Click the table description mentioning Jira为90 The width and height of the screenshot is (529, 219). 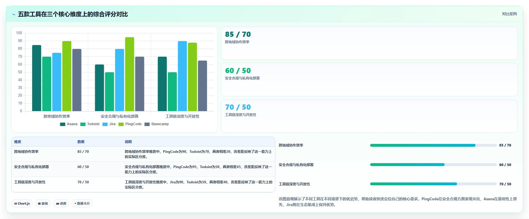pyautogui.click(x=198, y=185)
